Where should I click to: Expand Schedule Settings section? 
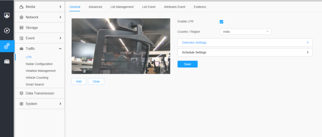245,52
